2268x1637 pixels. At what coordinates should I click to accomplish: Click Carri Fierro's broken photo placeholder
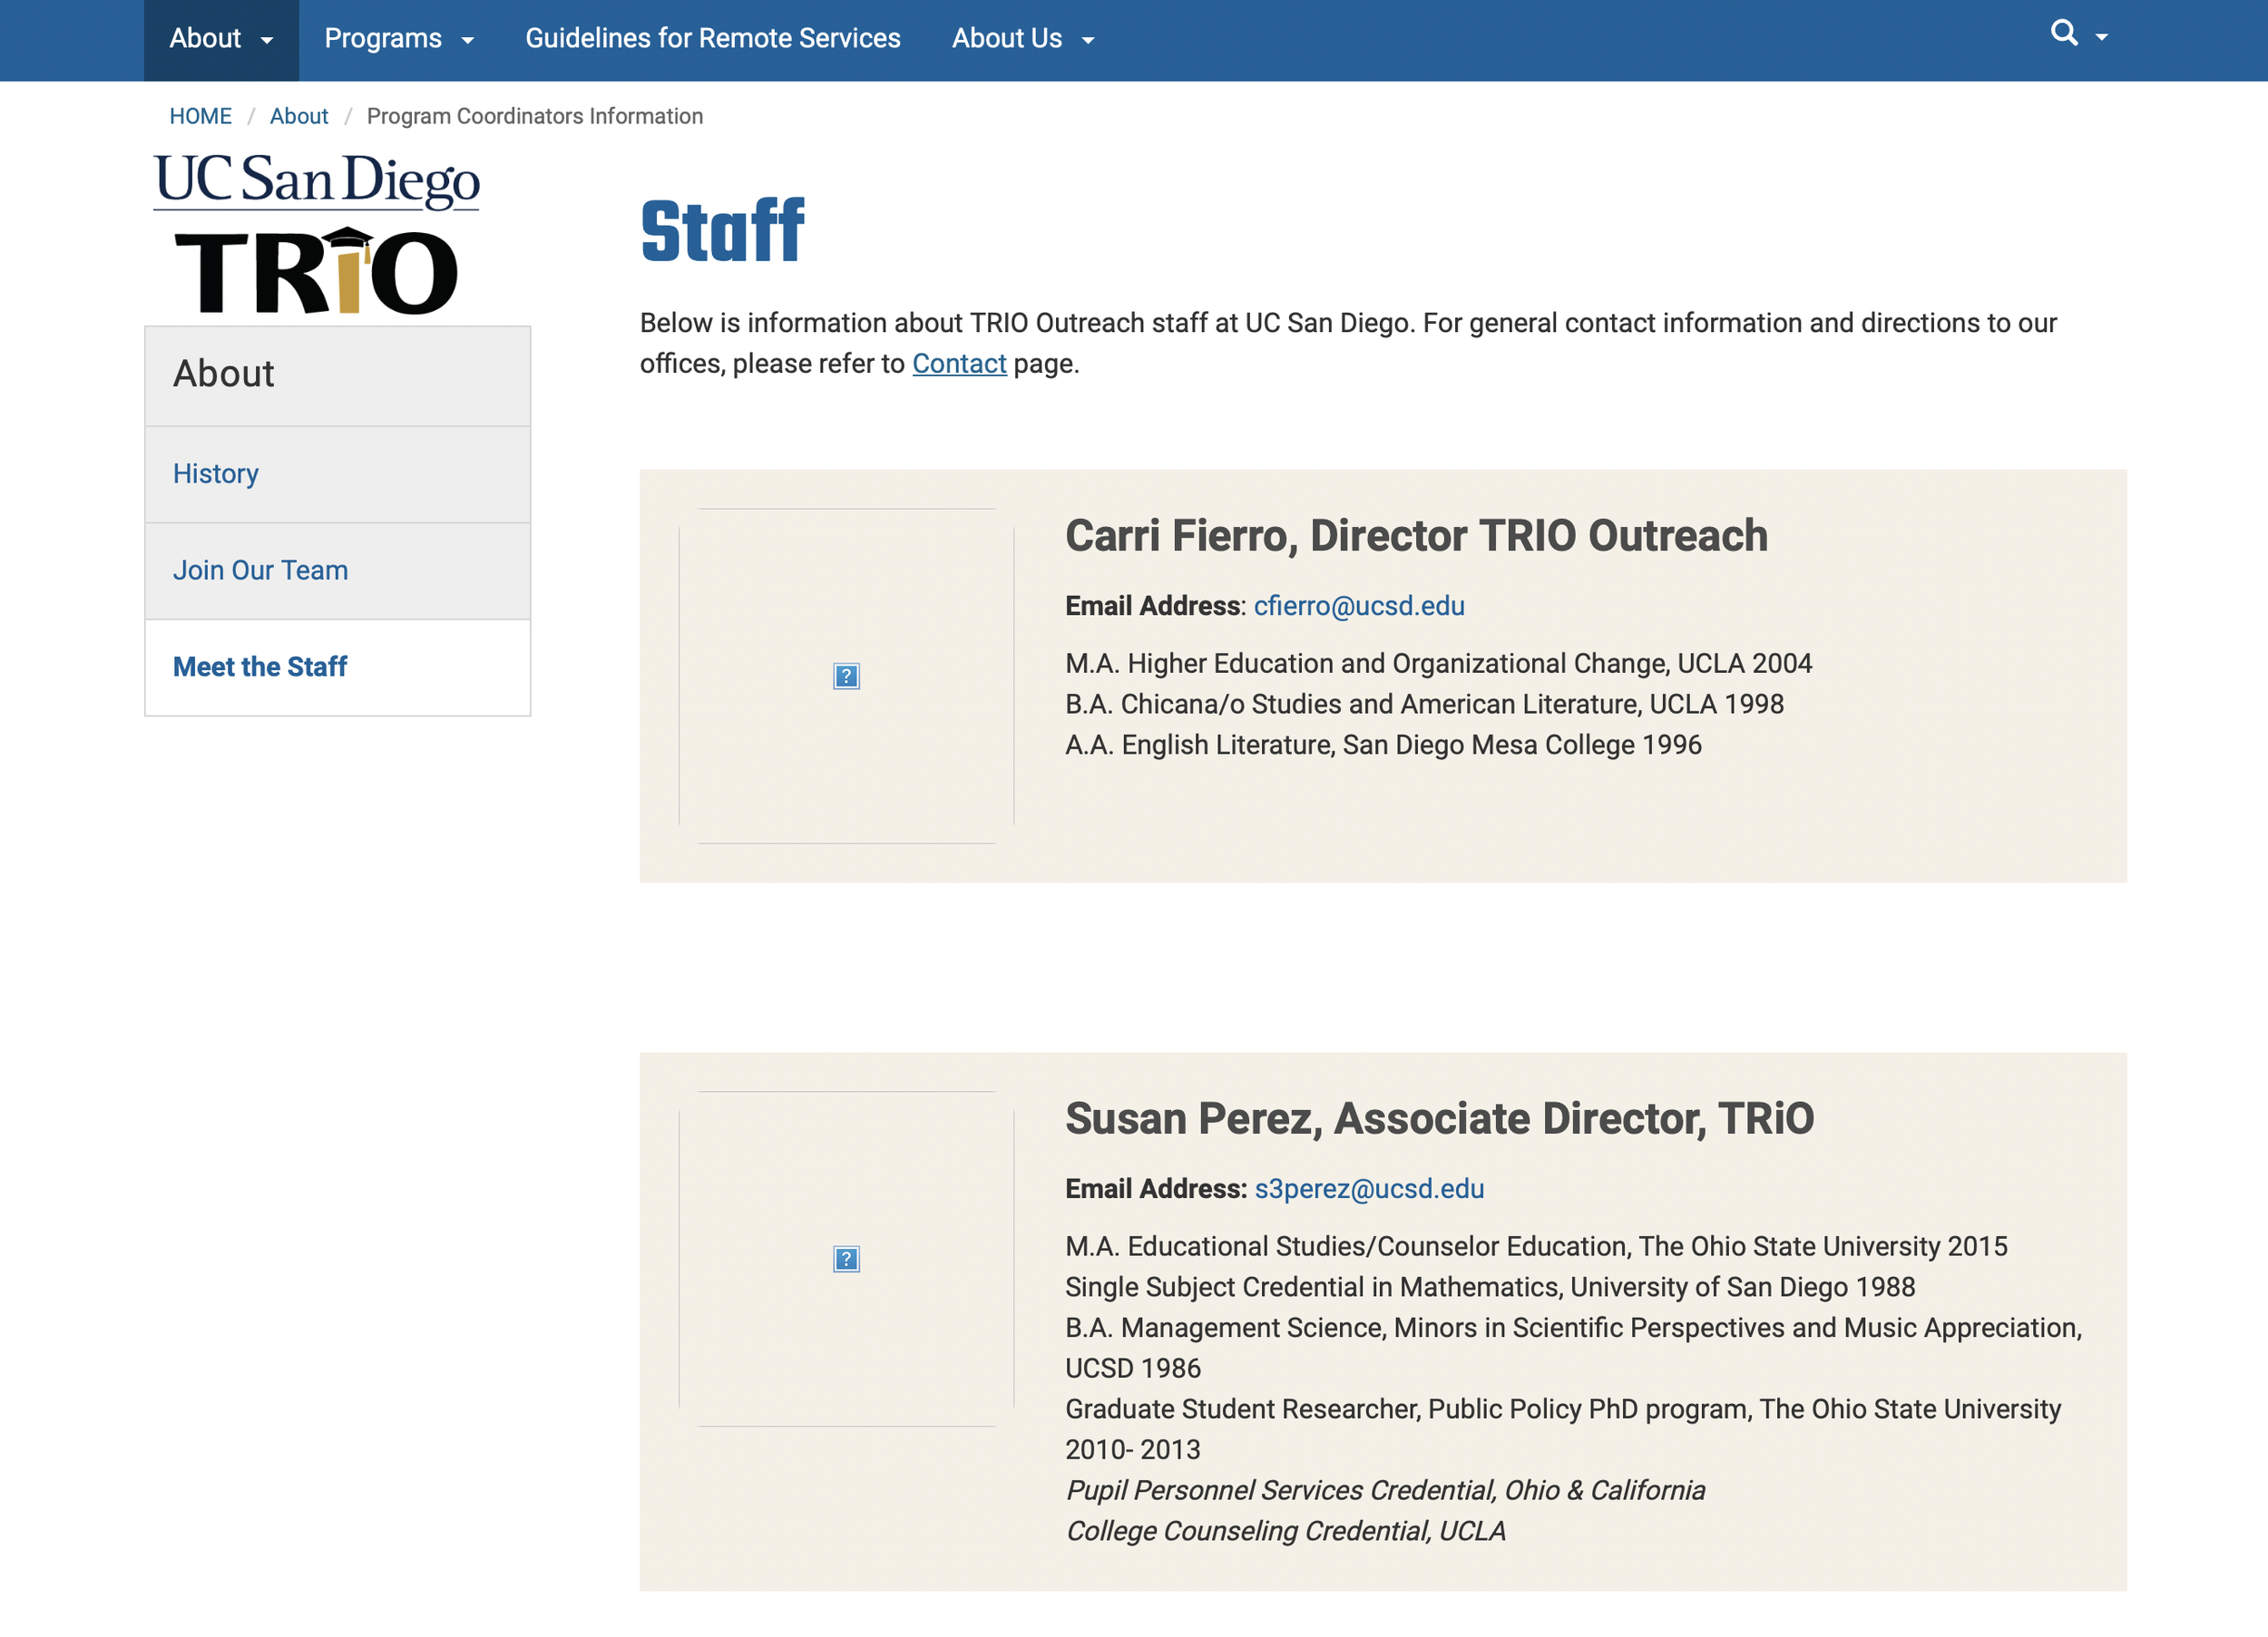[x=846, y=676]
